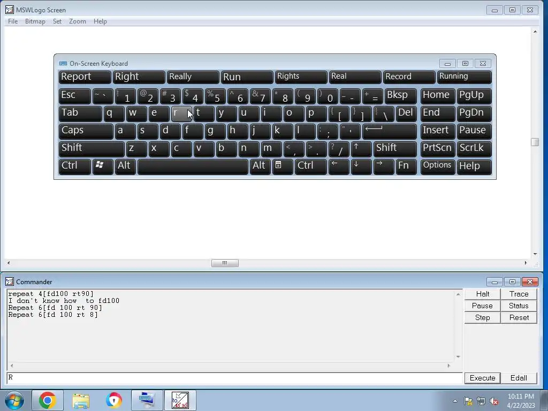Toggle the left Alt key
The width and height of the screenshot is (548, 411).
(x=125, y=166)
